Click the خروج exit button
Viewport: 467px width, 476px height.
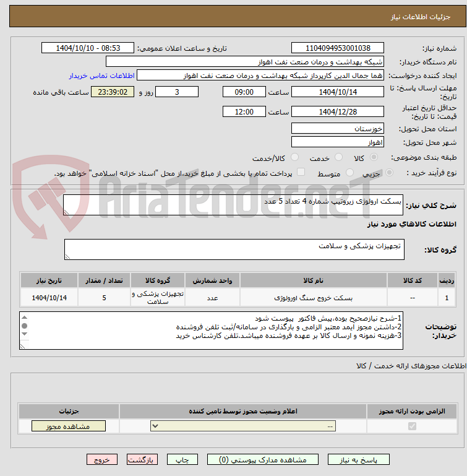[102, 460]
